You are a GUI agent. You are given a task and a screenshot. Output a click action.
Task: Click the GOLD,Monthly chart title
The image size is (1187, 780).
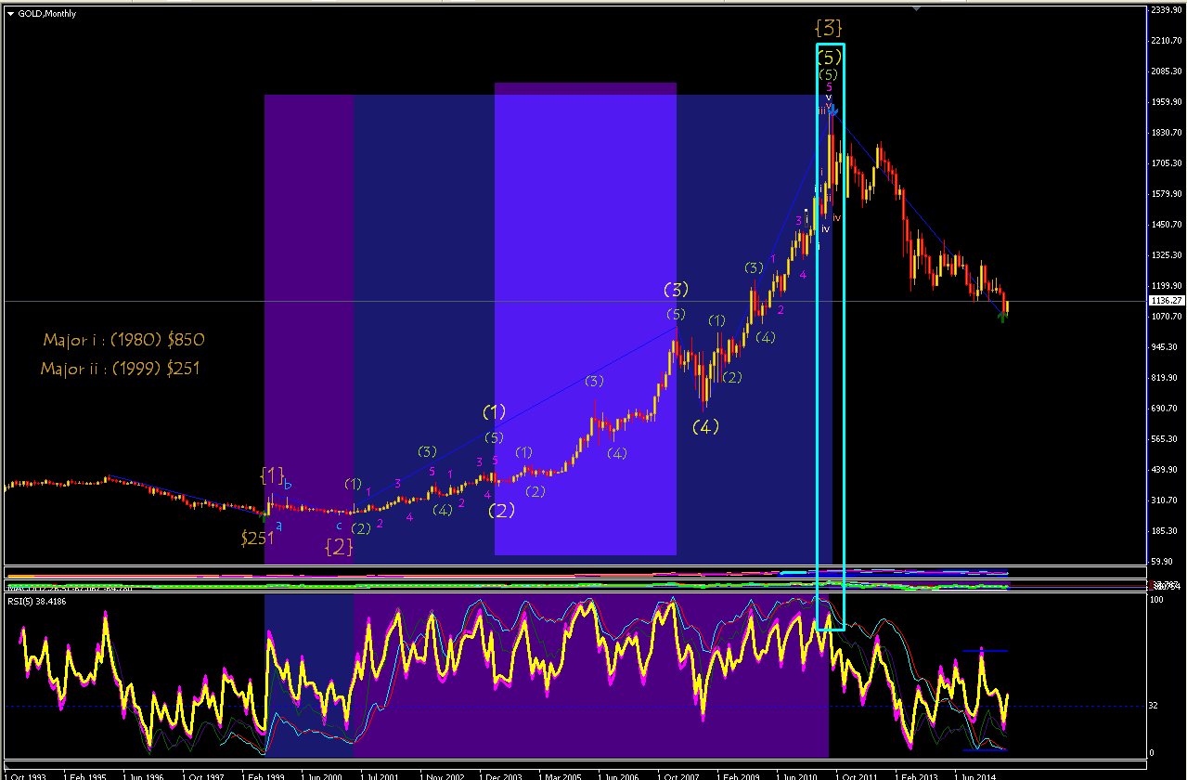pyautogui.click(x=47, y=14)
